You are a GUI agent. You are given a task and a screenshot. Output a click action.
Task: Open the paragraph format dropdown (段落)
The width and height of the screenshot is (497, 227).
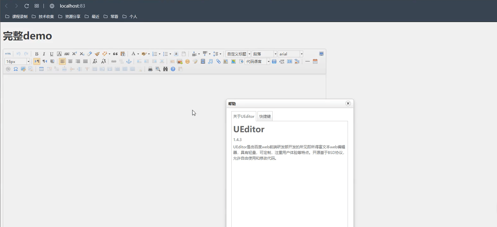264,54
